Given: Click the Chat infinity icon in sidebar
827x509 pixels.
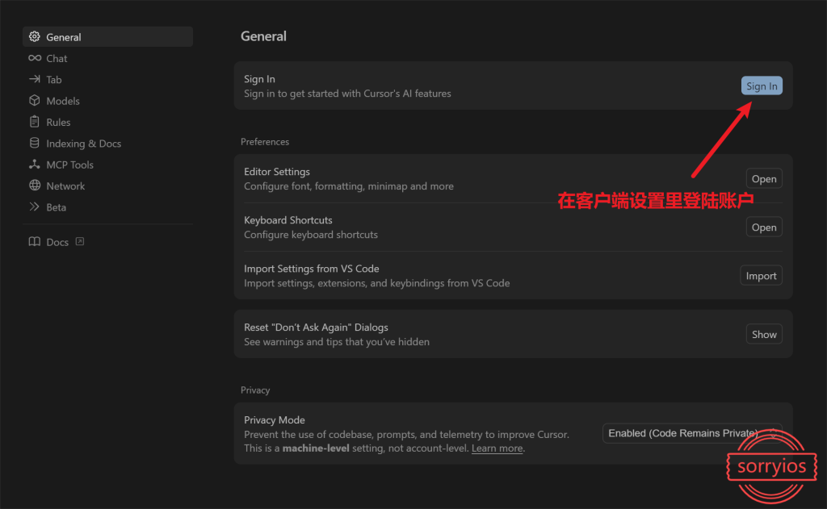Looking at the screenshot, I should [x=34, y=58].
